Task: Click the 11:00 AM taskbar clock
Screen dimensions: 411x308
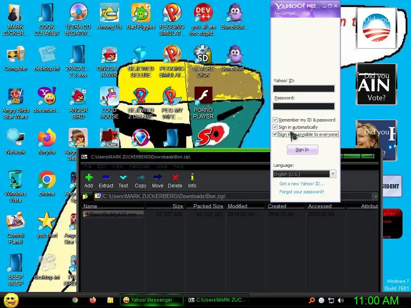Action: (x=376, y=300)
